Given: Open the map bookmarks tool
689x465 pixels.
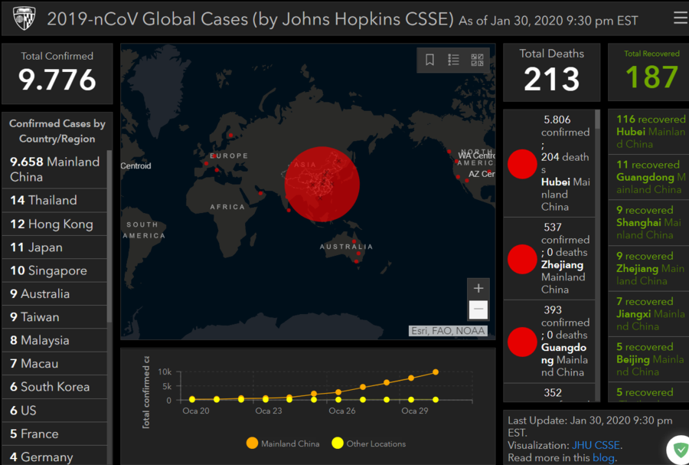Looking at the screenshot, I should point(429,60).
